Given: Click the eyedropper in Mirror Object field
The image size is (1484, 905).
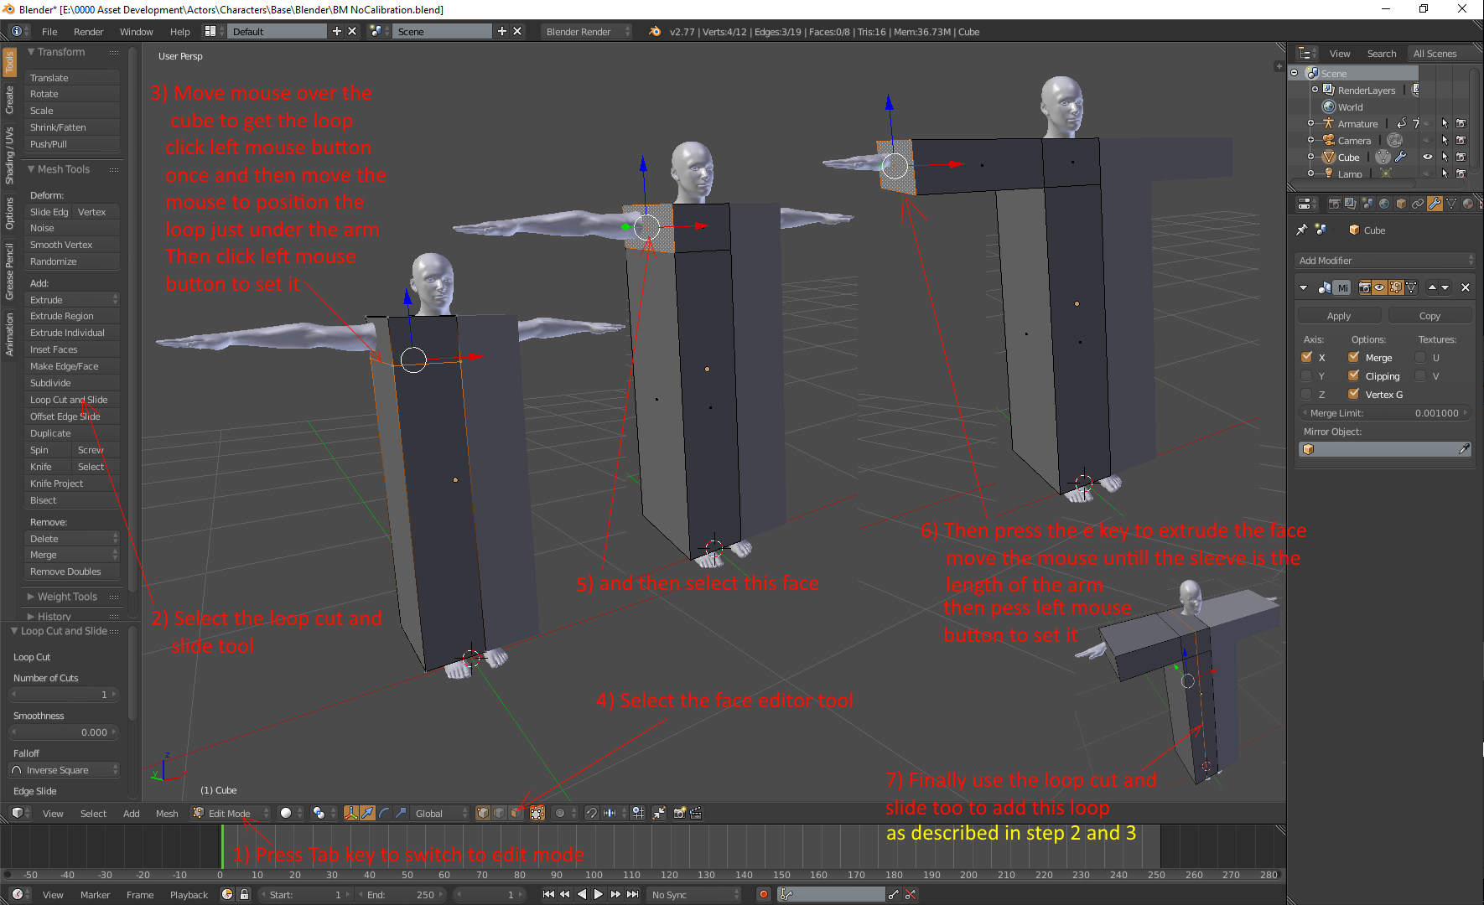Looking at the screenshot, I should pyautogui.click(x=1464, y=449).
